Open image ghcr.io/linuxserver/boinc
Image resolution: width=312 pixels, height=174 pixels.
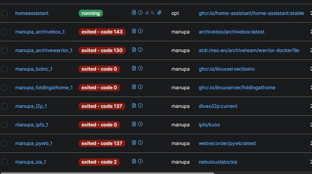[x=227, y=69]
